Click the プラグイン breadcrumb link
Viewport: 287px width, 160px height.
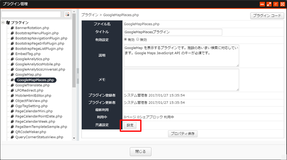click(90, 15)
